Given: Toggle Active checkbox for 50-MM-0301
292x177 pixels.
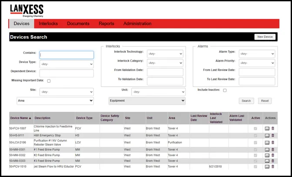Looking at the screenshot, I should tap(255, 150).
